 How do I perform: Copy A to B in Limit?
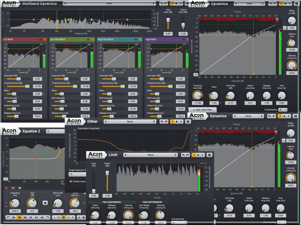point(198,155)
